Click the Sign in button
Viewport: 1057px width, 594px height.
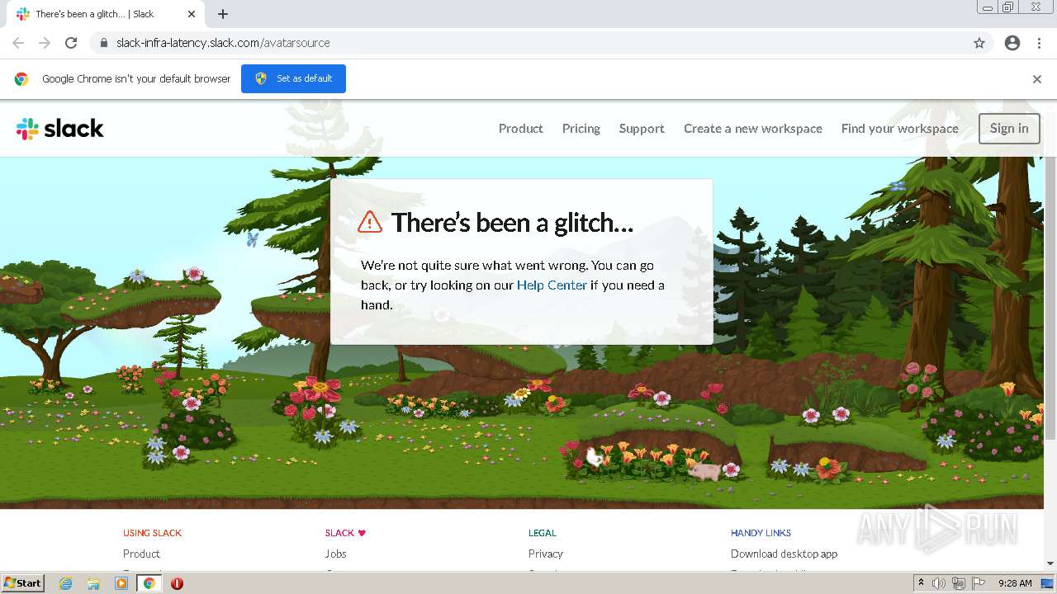[x=1009, y=129]
